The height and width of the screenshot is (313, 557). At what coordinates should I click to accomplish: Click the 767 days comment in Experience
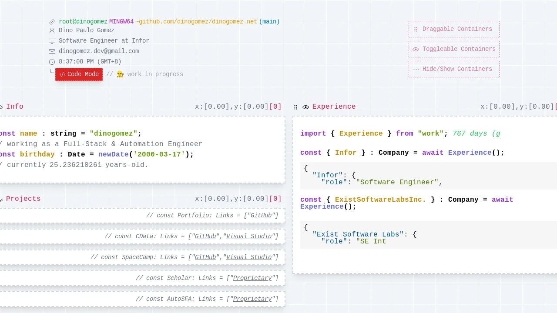click(x=476, y=134)
